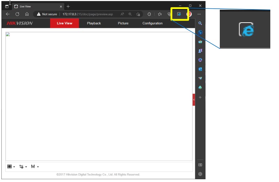
Task: Click the green tree sidebar icon
Action: coord(200,87)
